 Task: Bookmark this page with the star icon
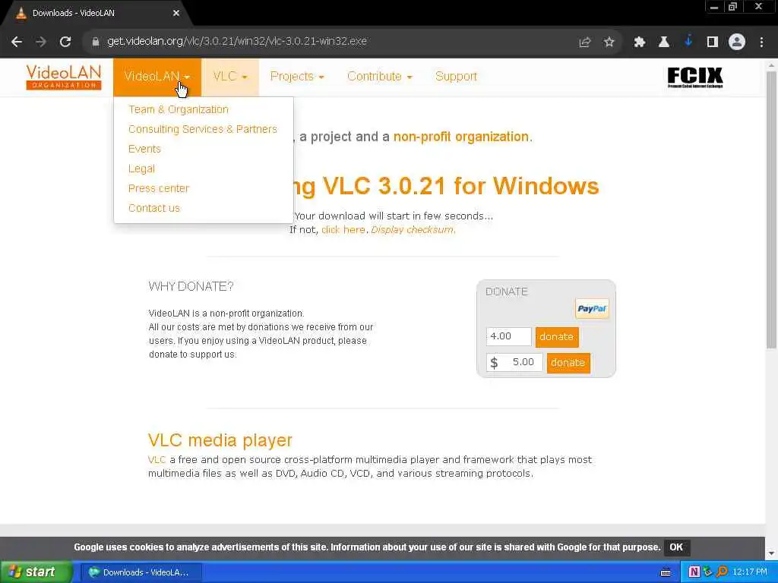point(609,43)
